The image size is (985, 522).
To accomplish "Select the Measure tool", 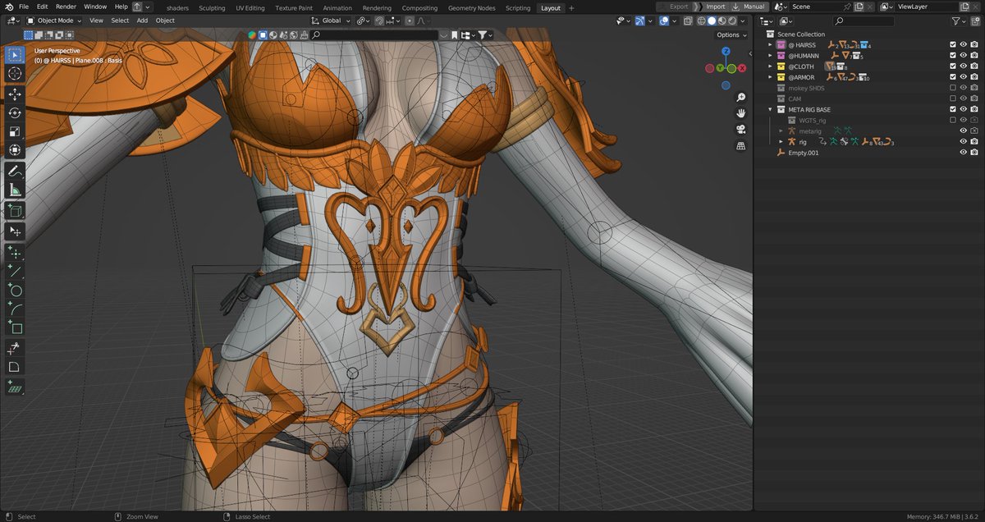I will click(15, 190).
